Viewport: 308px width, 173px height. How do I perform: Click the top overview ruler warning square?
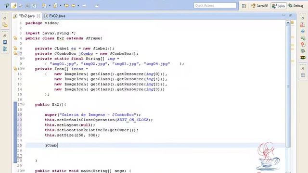click(x=293, y=23)
